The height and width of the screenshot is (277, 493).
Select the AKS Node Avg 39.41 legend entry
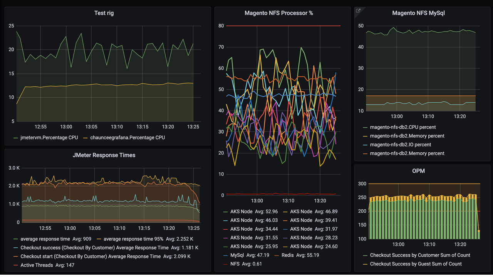pos(310,220)
